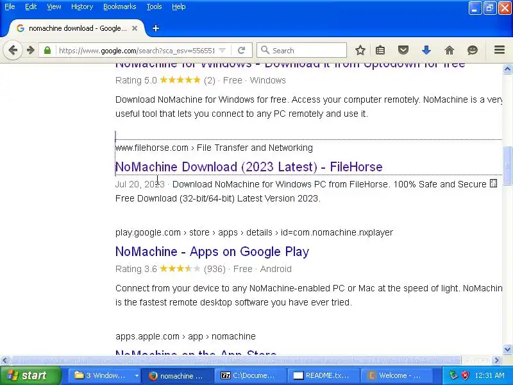Click the www.filehorse.com breadcrumb text
513x385 pixels.
(152, 148)
